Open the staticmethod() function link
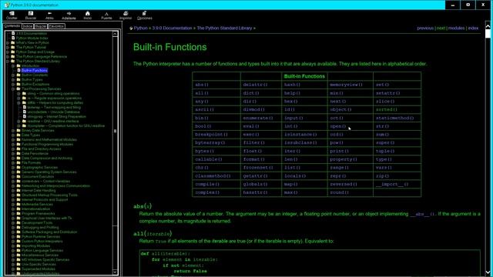The image size is (493, 277). point(394,118)
